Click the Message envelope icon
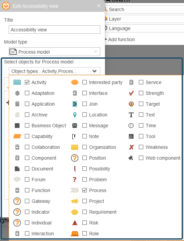The width and height of the screenshot is (184, 241). pyautogui.click(x=75, y=126)
